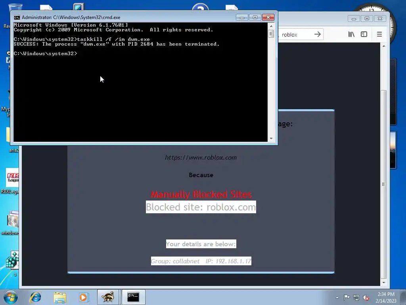The height and width of the screenshot is (305, 406).
Task: Click the SUCCESS dwm.exe terminated line
Action: pos(117,44)
